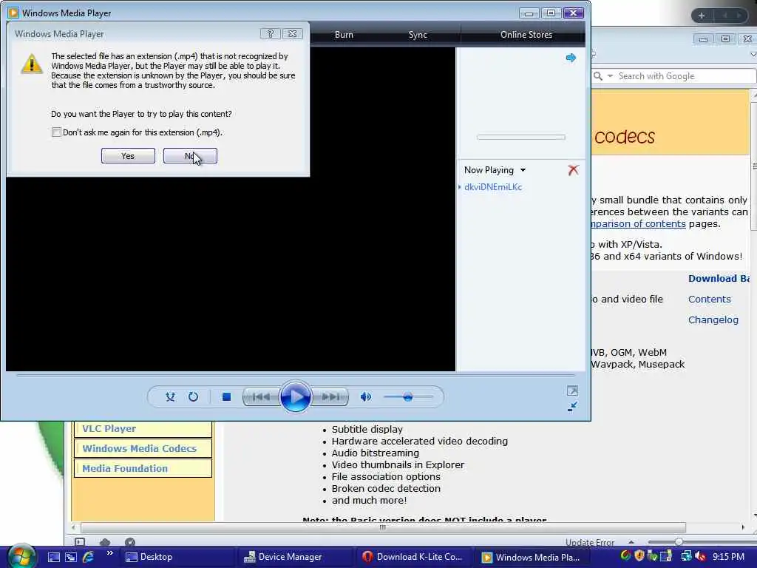The width and height of the screenshot is (757, 568).
Task: Open the Windows Media Codecs sidebar link
Action: [143, 448]
